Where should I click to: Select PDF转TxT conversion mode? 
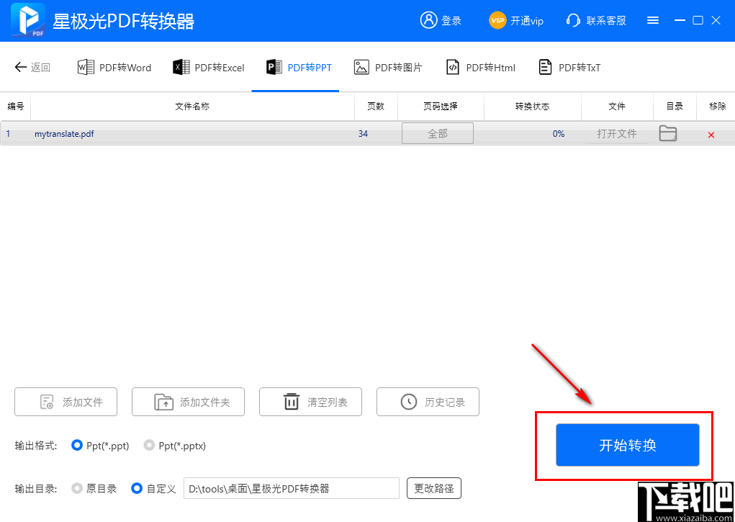(x=569, y=67)
